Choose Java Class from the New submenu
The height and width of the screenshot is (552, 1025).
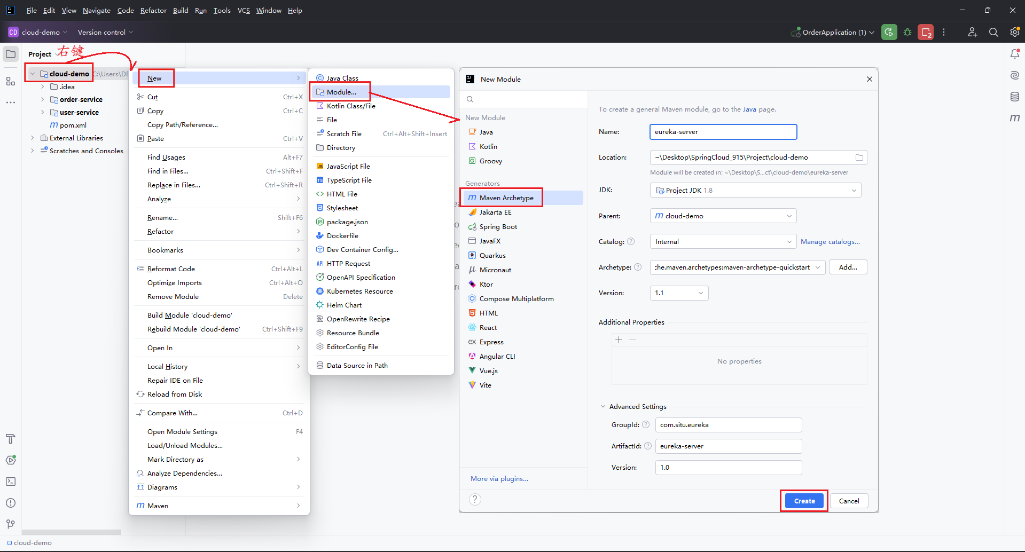click(x=380, y=78)
